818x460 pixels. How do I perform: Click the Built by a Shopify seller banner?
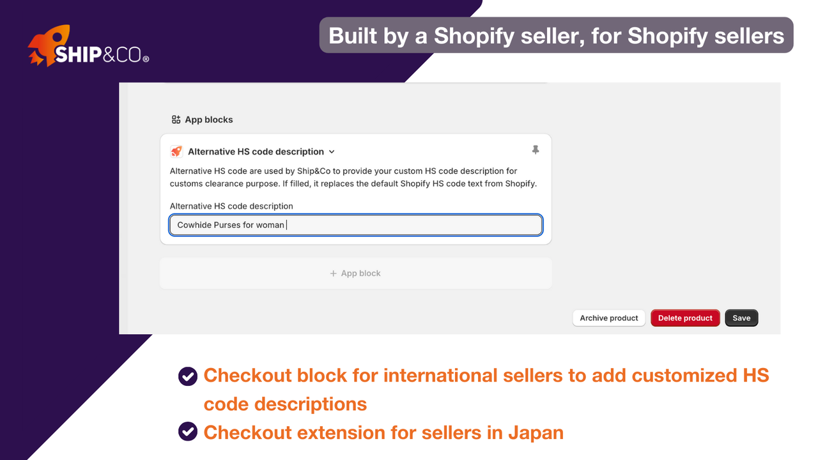555,35
